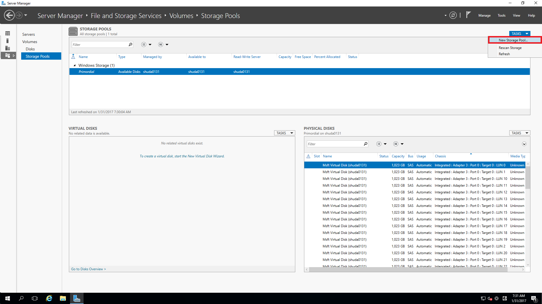542x304 pixels.
Task: Sort physical disks by Chassis column
Action: tap(440, 156)
